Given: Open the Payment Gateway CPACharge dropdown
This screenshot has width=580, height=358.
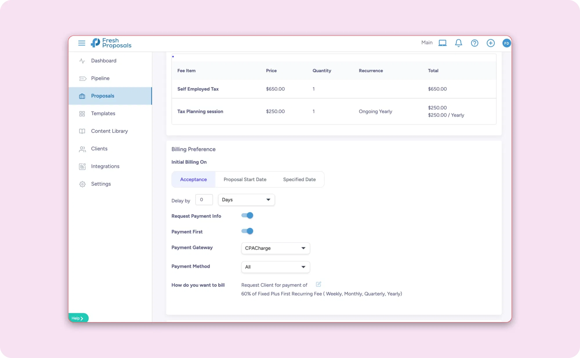Looking at the screenshot, I should [275, 248].
